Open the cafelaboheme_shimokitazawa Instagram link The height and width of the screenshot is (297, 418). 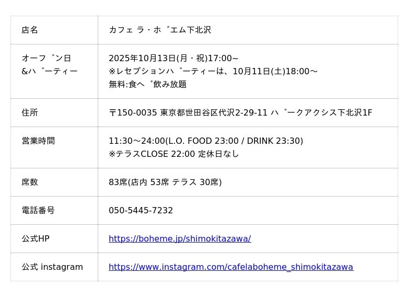click(x=231, y=267)
